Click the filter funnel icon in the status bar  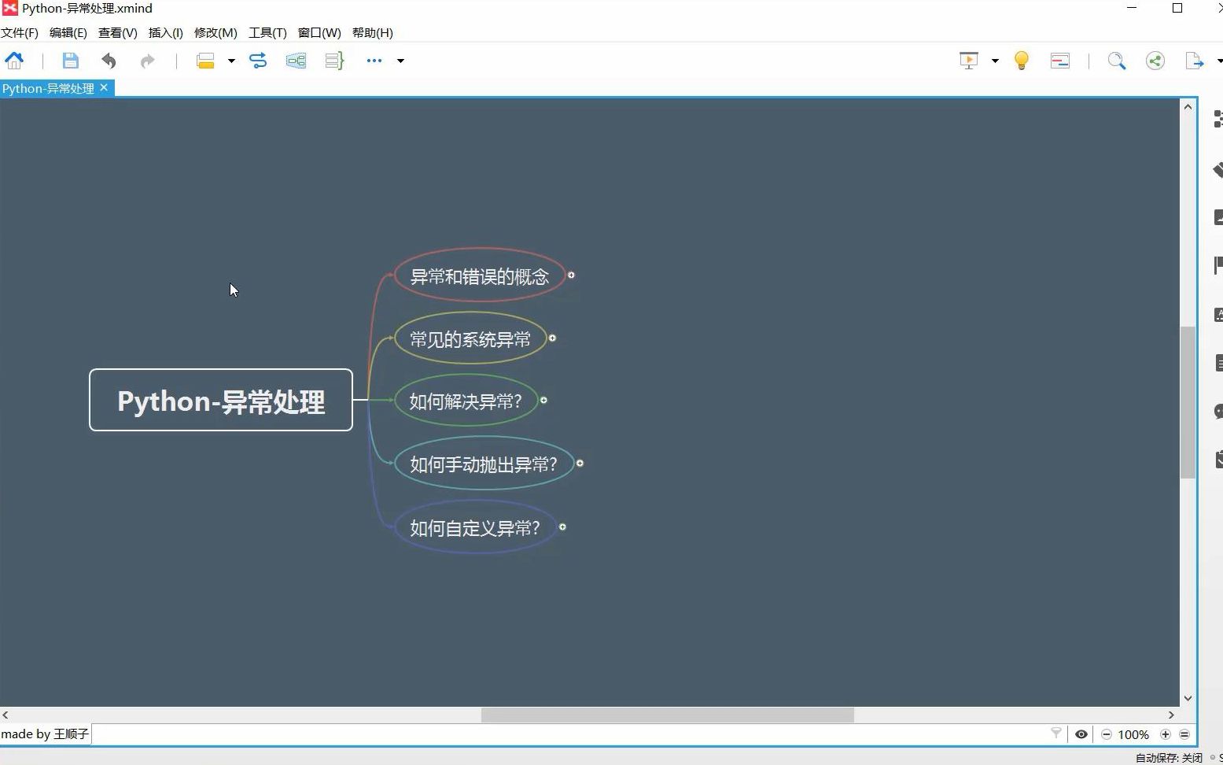click(1056, 734)
